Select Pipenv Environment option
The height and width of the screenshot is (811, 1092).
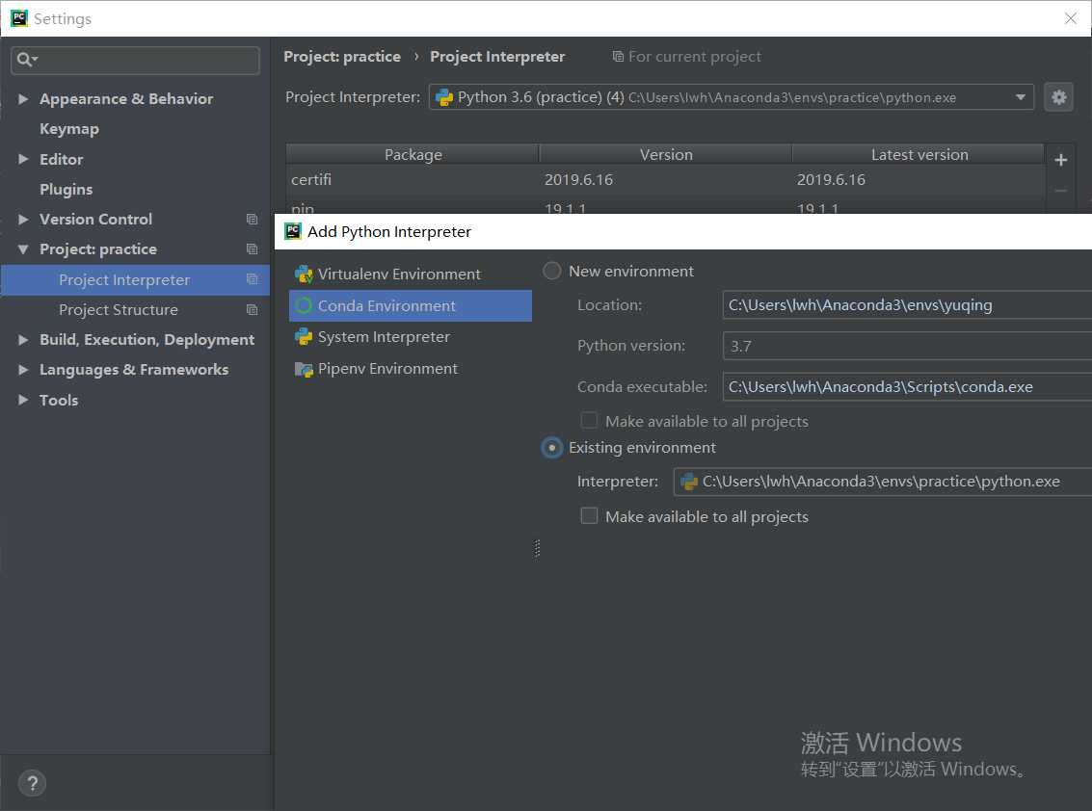click(x=411, y=369)
